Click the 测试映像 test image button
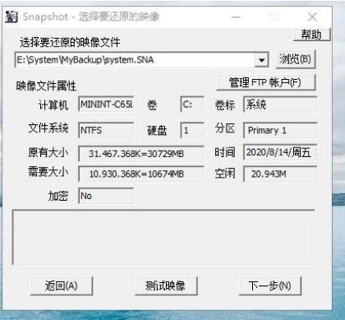 tap(166, 285)
